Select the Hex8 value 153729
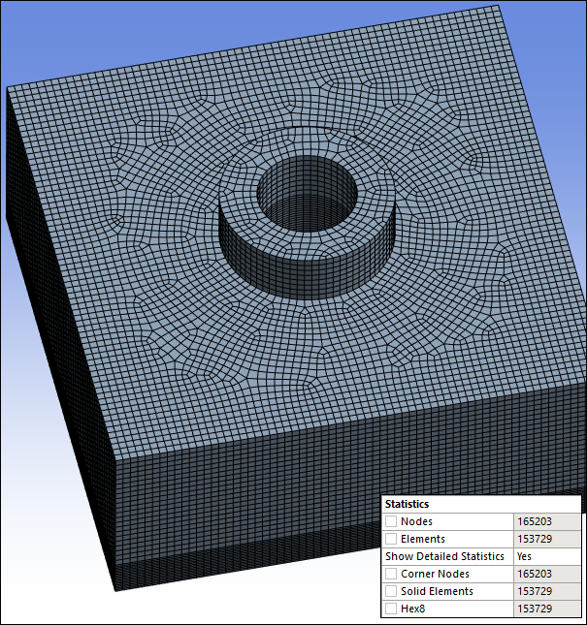The image size is (587, 625). 546,609
